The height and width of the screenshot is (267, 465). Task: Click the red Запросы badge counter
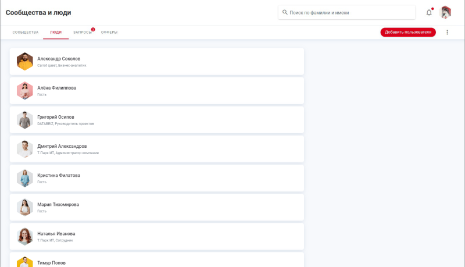[93, 29]
